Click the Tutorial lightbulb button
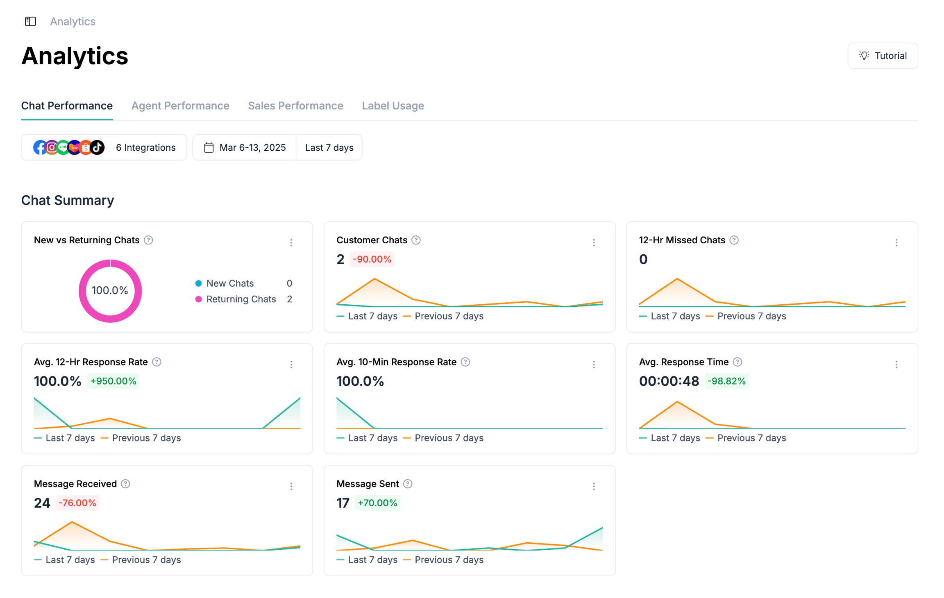The image size is (944, 598). click(883, 56)
